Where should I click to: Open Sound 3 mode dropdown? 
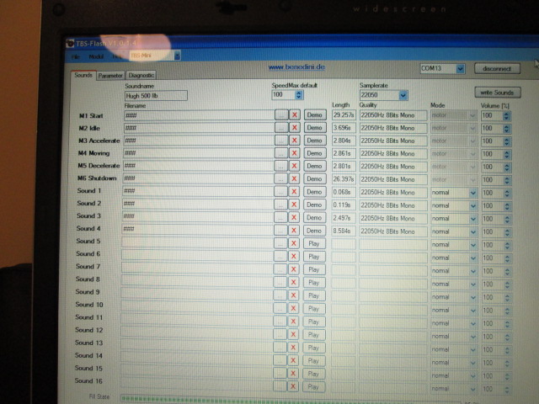pyautogui.click(x=473, y=219)
